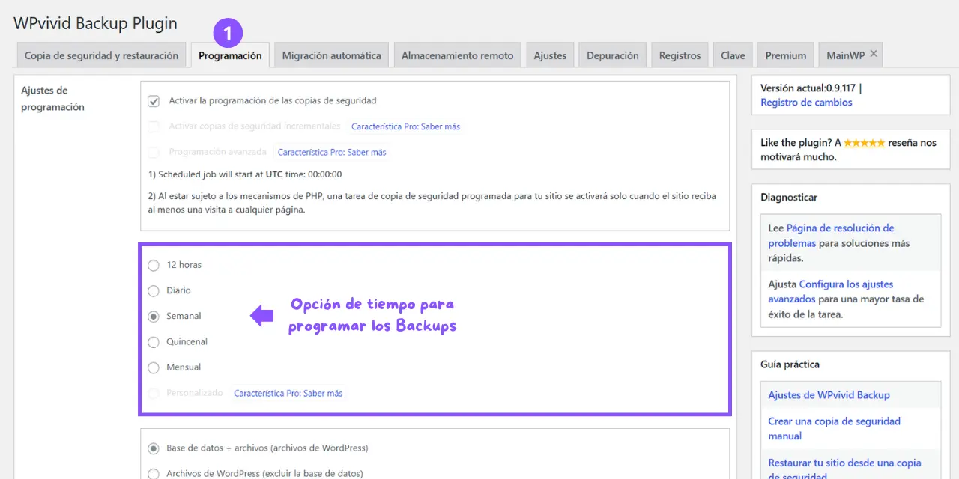The image size is (959, 479).
Task: Open Saber más link beside Personalizado
Action: pos(288,393)
